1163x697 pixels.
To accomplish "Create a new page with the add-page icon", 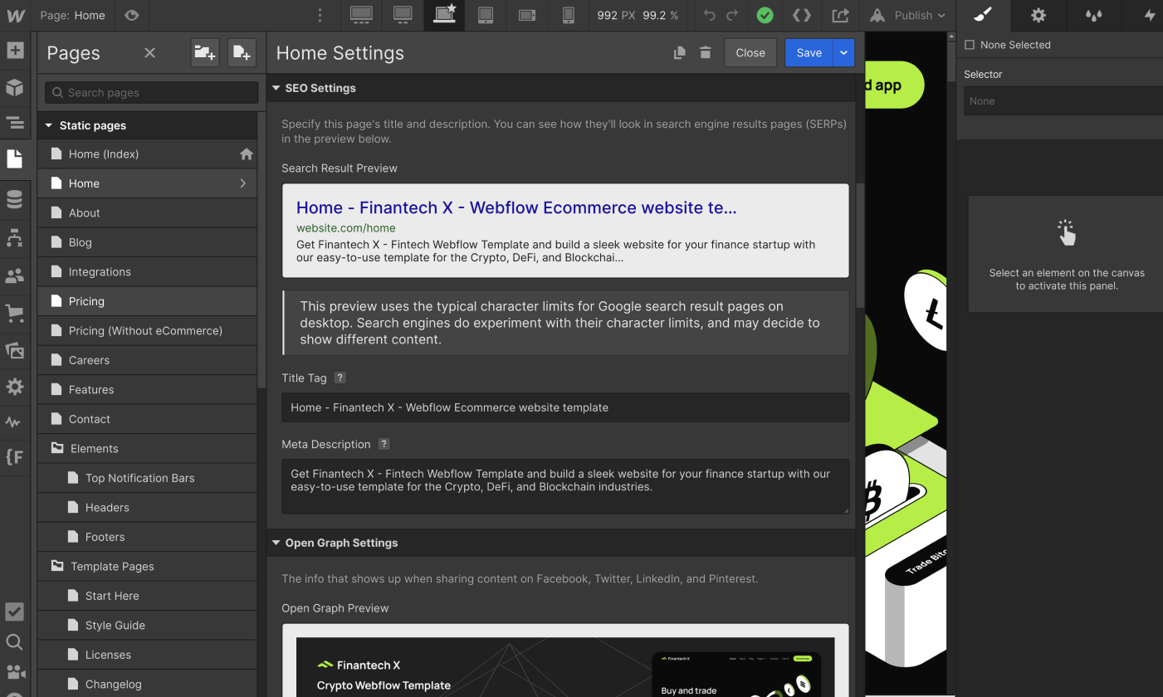I will [x=242, y=52].
